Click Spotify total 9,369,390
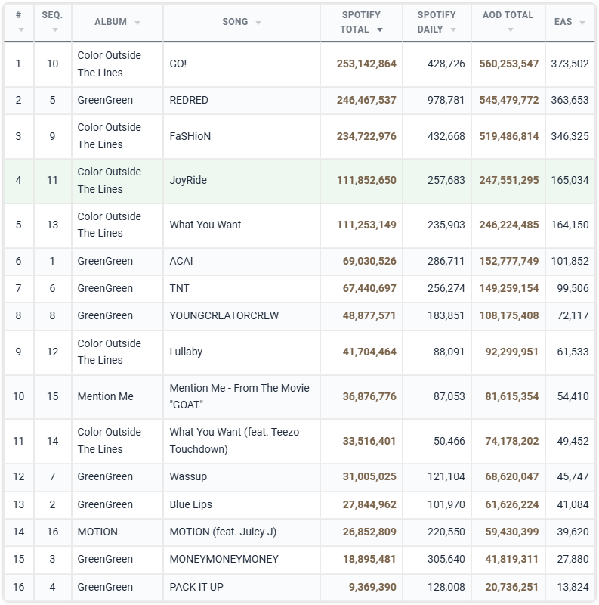The image size is (599, 605). pyautogui.click(x=372, y=587)
